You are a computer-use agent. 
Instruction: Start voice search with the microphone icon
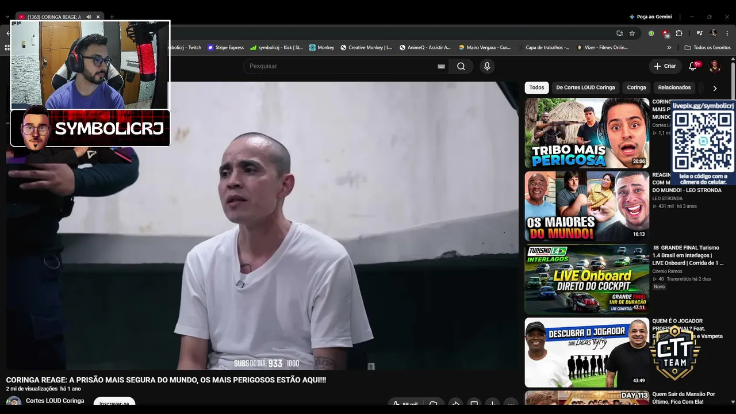(x=487, y=66)
